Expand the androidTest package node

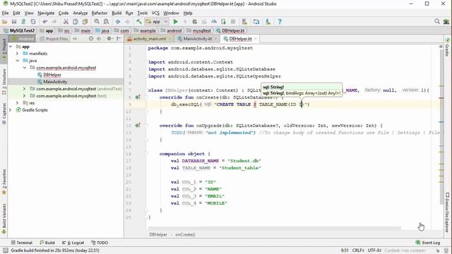click(25, 89)
